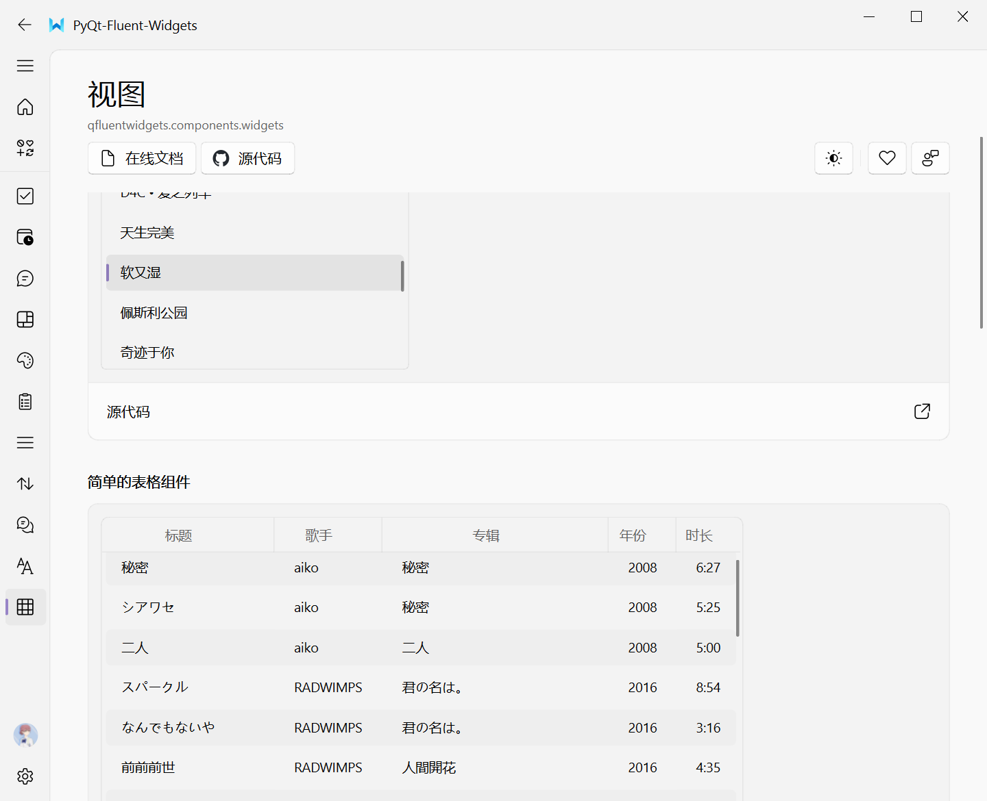Open the layout page in sidebar
This screenshot has height=801, width=987.
(25, 320)
